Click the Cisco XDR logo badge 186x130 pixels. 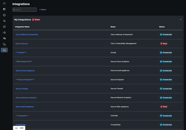click(19, 128)
